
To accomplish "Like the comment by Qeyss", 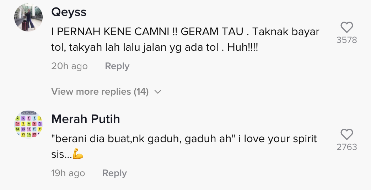I will pyautogui.click(x=346, y=28).
